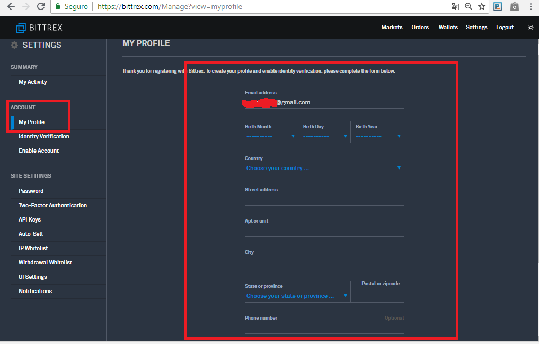
Task: Open IP Whitelist settings
Action: [x=33, y=248]
